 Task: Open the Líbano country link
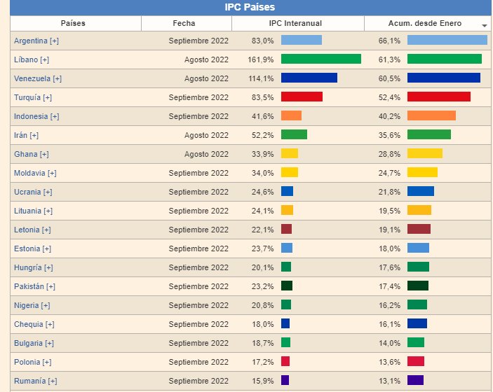click(26, 59)
